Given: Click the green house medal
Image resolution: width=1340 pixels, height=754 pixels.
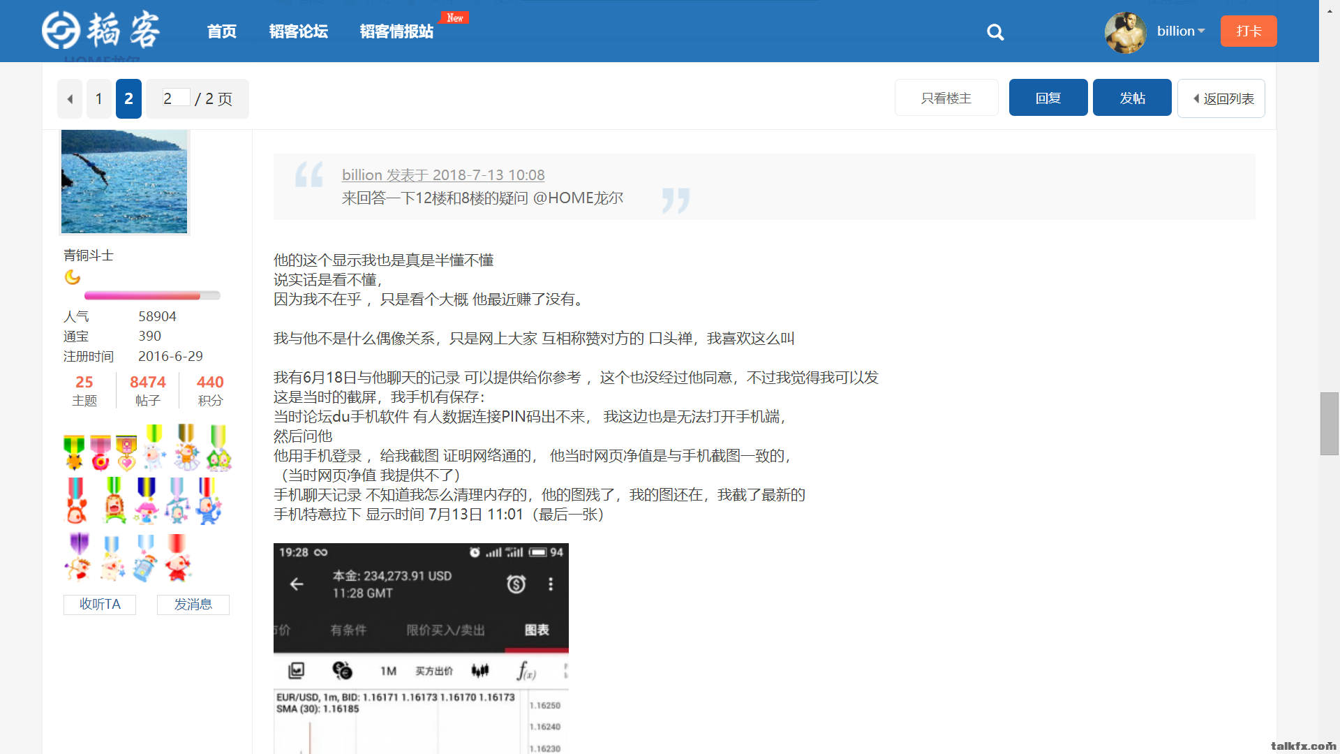Looking at the screenshot, I should [x=218, y=447].
